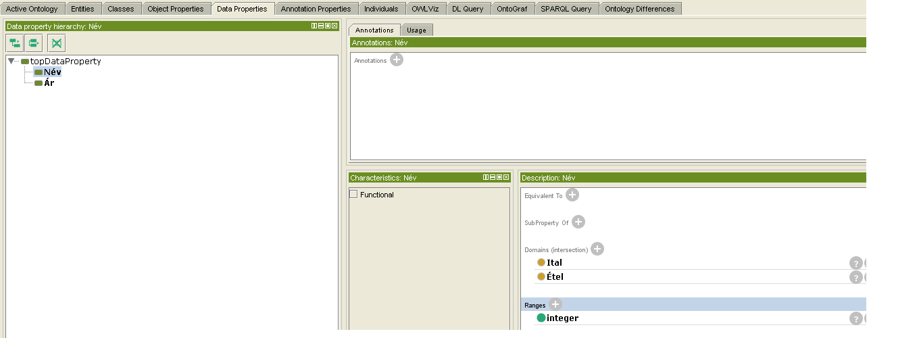Open the Annotation Properties tab
Viewport: 919px width, 338px height.
pos(316,9)
